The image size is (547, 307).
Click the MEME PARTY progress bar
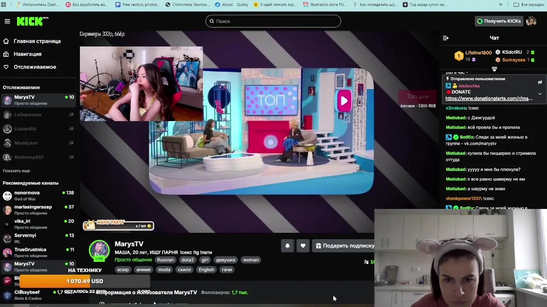pyautogui.click(x=118, y=225)
